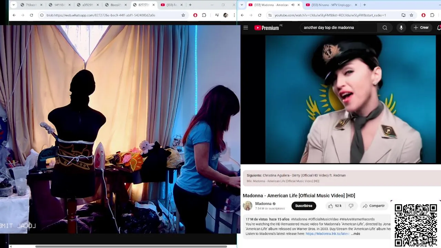Expand tab search dropdown in WhatsApp window

click(x=13, y=5)
